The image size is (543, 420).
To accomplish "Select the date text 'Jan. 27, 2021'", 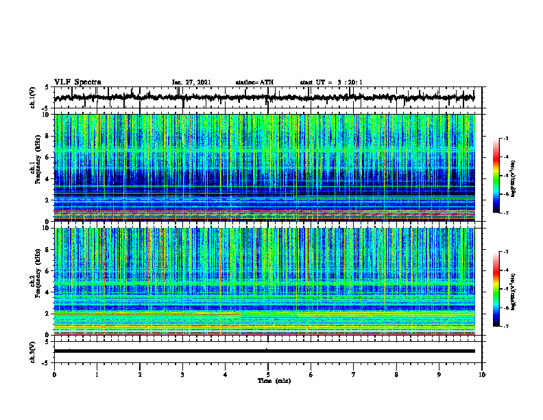I will 191,82.
